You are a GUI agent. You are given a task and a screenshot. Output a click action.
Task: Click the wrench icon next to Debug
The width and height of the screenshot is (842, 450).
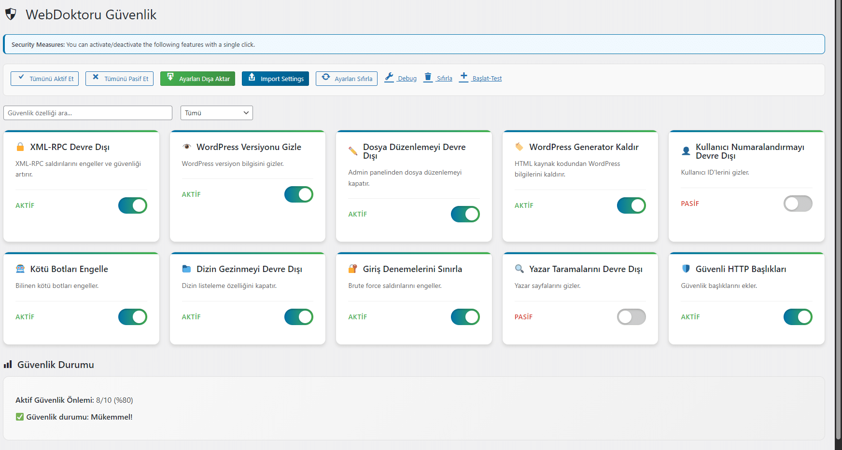point(389,77)
